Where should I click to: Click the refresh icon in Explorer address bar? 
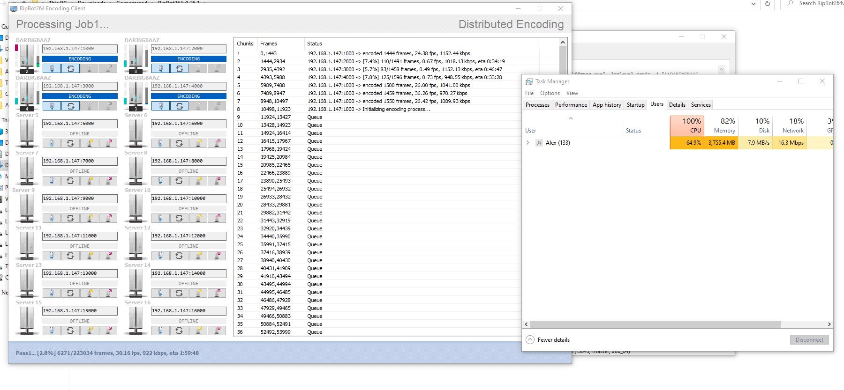coord(768,4)
